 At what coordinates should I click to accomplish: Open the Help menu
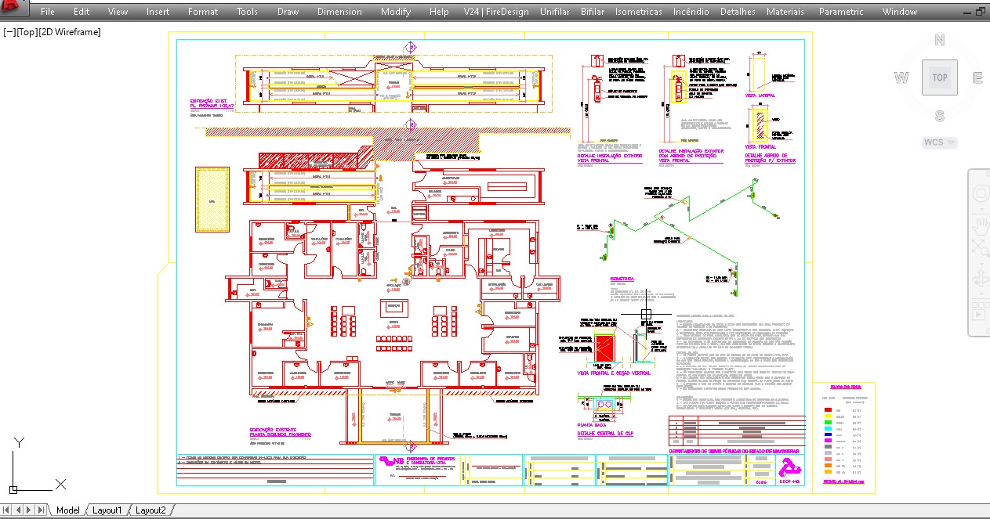click(439, 12)
